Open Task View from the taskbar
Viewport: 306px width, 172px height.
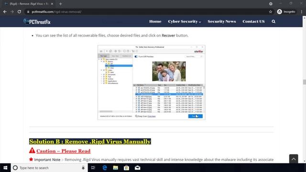(x=93, y=168)
